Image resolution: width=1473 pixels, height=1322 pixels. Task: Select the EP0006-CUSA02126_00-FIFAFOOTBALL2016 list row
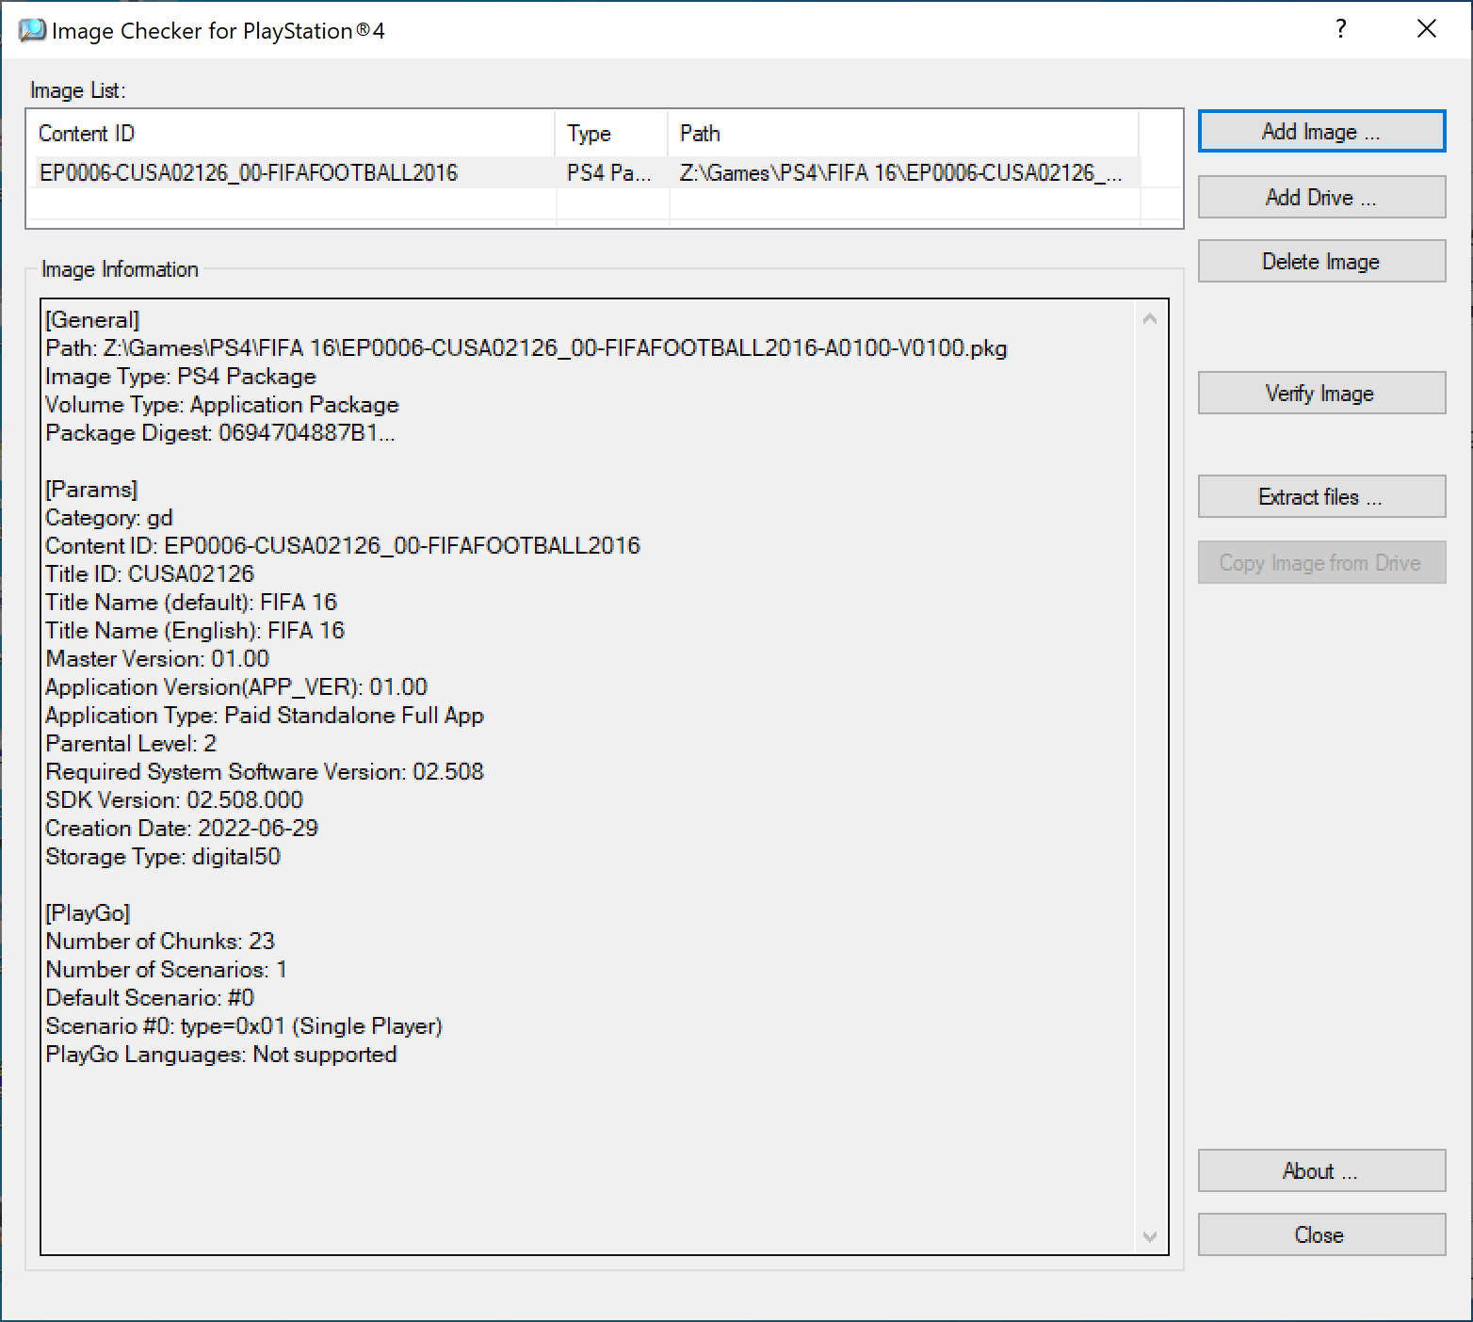(584, 172)
